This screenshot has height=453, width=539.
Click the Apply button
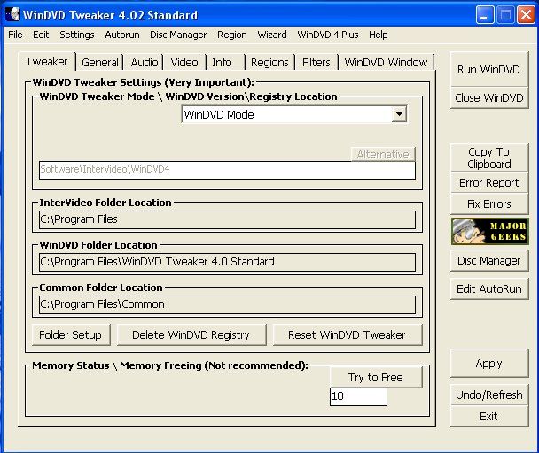pyautogui.click(x=488, y=363)
